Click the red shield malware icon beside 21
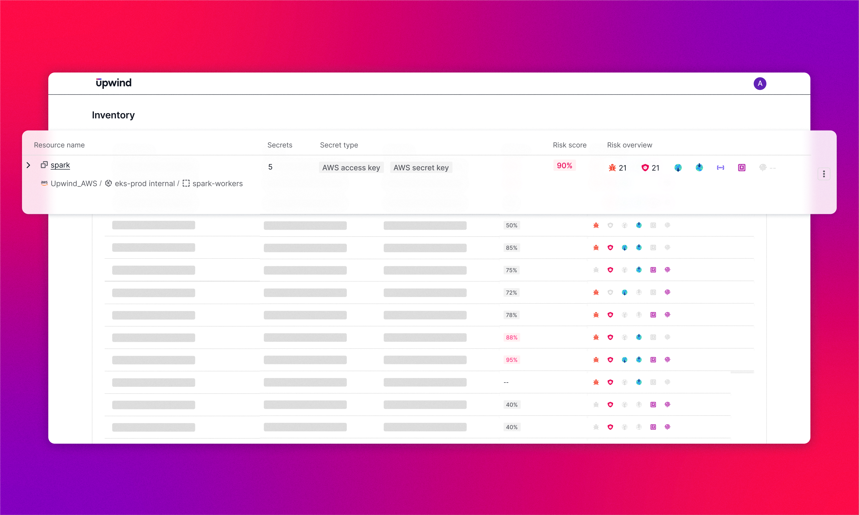The width and height of the screenshot is (859, 515). pyautogui.click(x=645, y=168)
